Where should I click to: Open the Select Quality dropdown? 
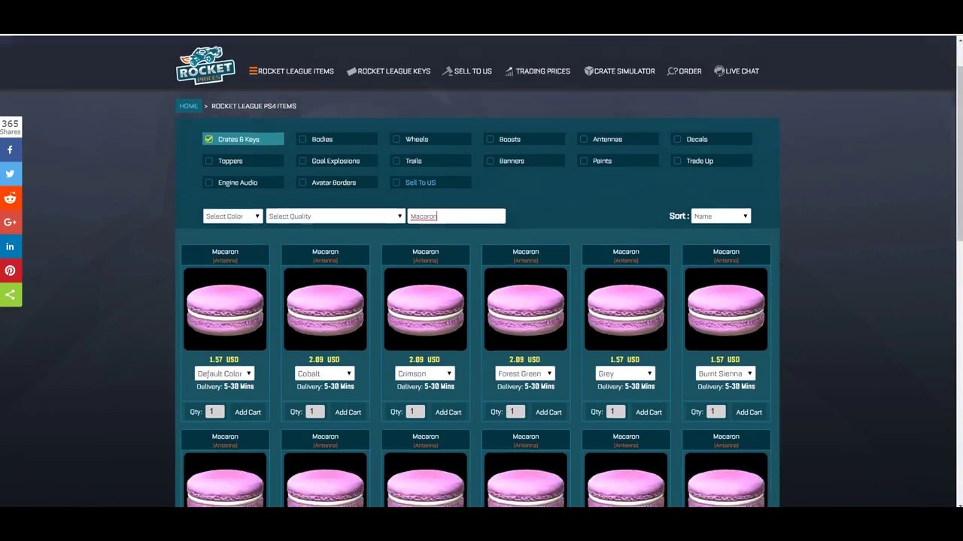click(x=335, y=216)
